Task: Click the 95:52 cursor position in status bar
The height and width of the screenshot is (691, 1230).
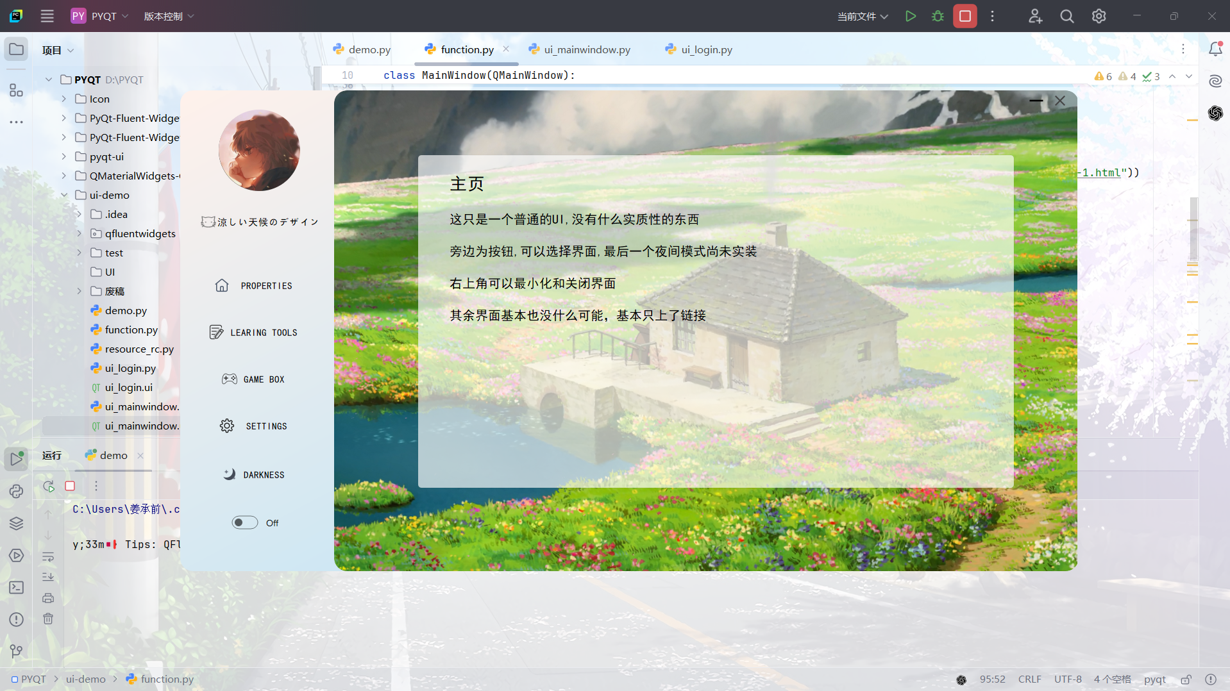Action: (x=992, y=679)
